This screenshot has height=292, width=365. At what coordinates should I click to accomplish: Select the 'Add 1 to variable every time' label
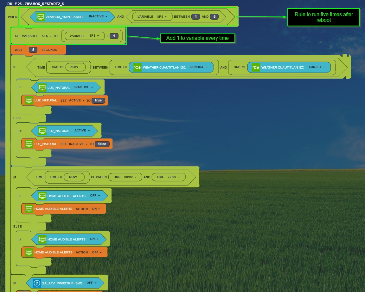[x=197, y=38]
